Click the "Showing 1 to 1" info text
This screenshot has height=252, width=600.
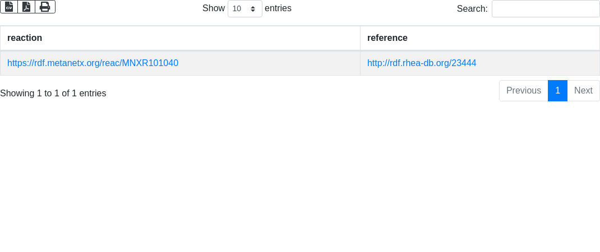click(x=53, y=94)
